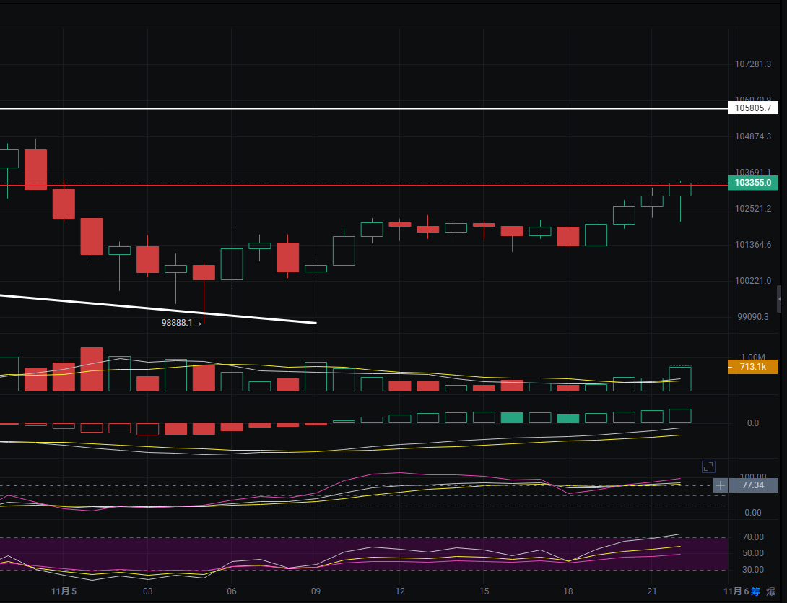
Task: Open the 爆 liquidation button
Action: (x=771, y=591)
